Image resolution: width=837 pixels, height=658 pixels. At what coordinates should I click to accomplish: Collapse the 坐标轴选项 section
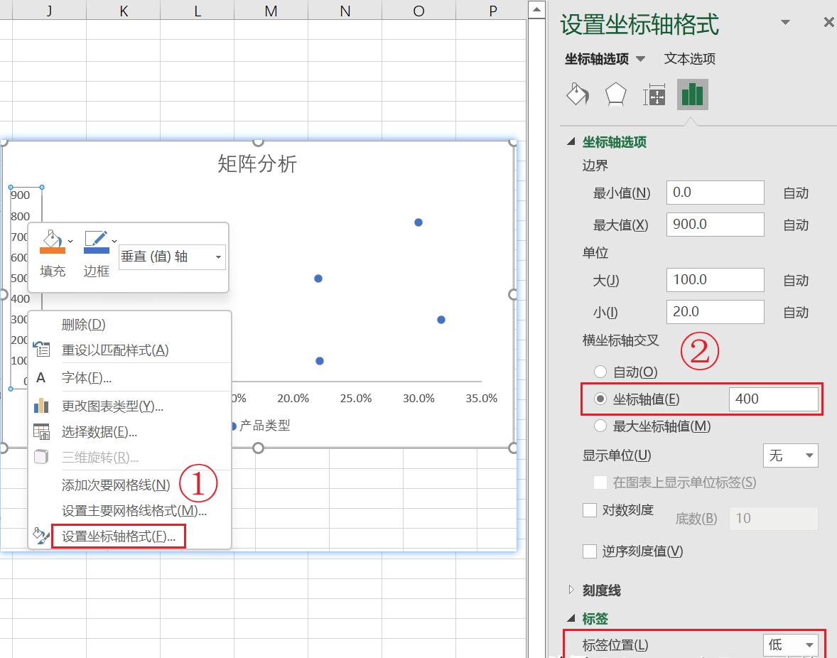coord(571,142)
